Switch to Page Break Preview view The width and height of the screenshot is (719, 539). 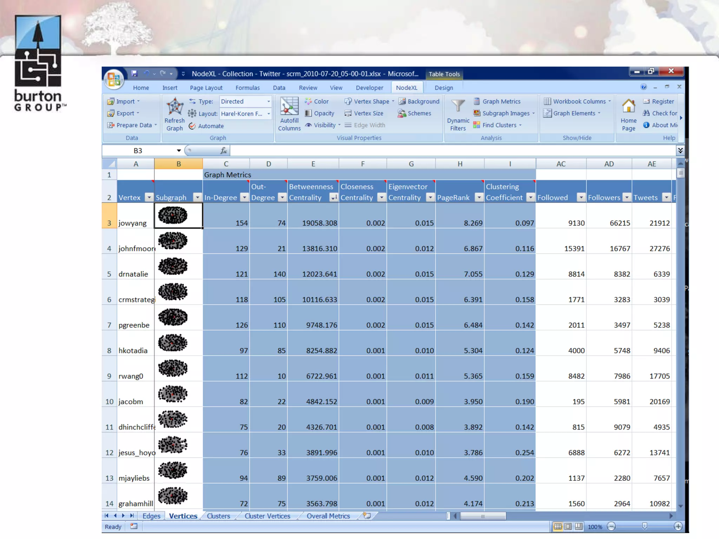579,526
